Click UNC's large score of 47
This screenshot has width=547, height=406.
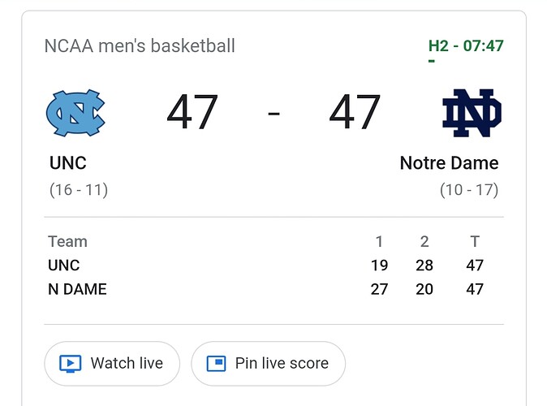[x=192, y=112]
